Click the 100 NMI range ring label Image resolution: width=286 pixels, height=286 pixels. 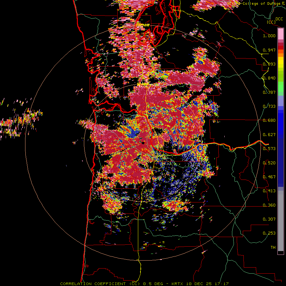pyautogui.click(x=143, y=25)
